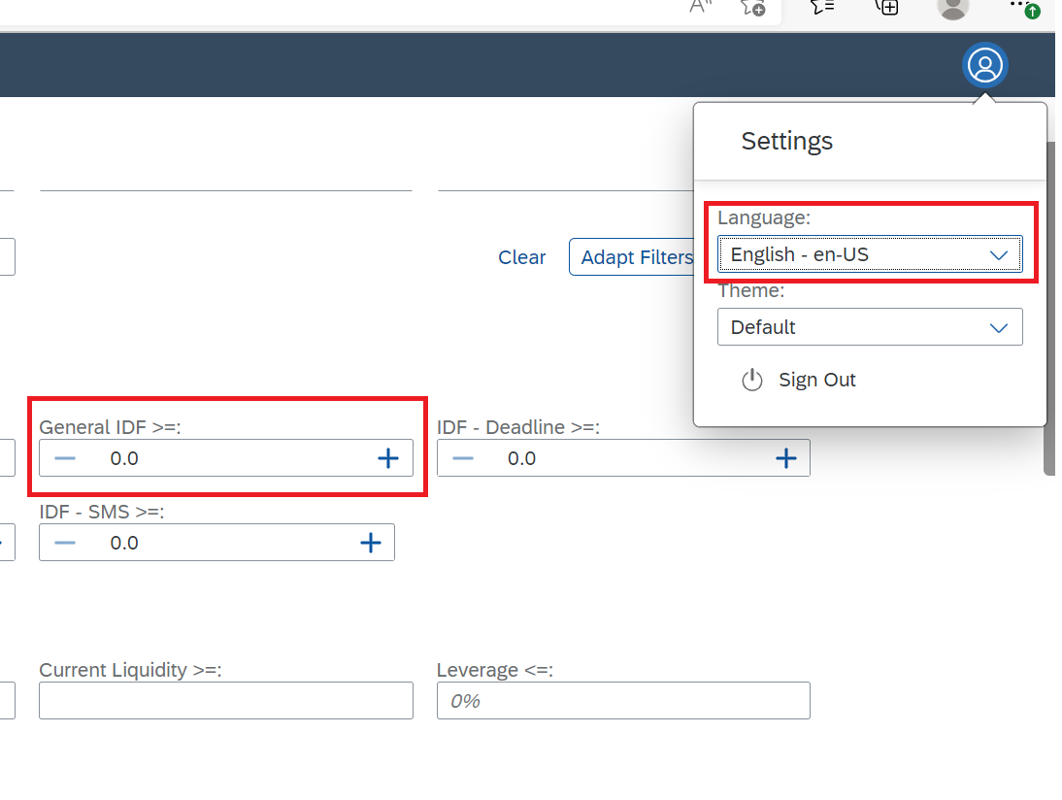Open the Theme dropdown showing Default
Image resolution: width=1062 pixels, height=800 pixels.
[x=869, y=327]
